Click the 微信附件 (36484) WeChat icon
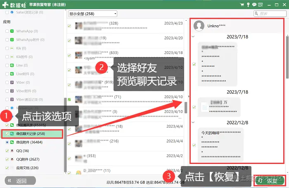 click(x=12, y=142)
